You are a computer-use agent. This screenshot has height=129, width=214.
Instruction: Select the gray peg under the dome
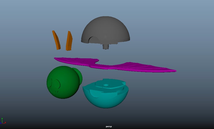(x=106, y=46)
